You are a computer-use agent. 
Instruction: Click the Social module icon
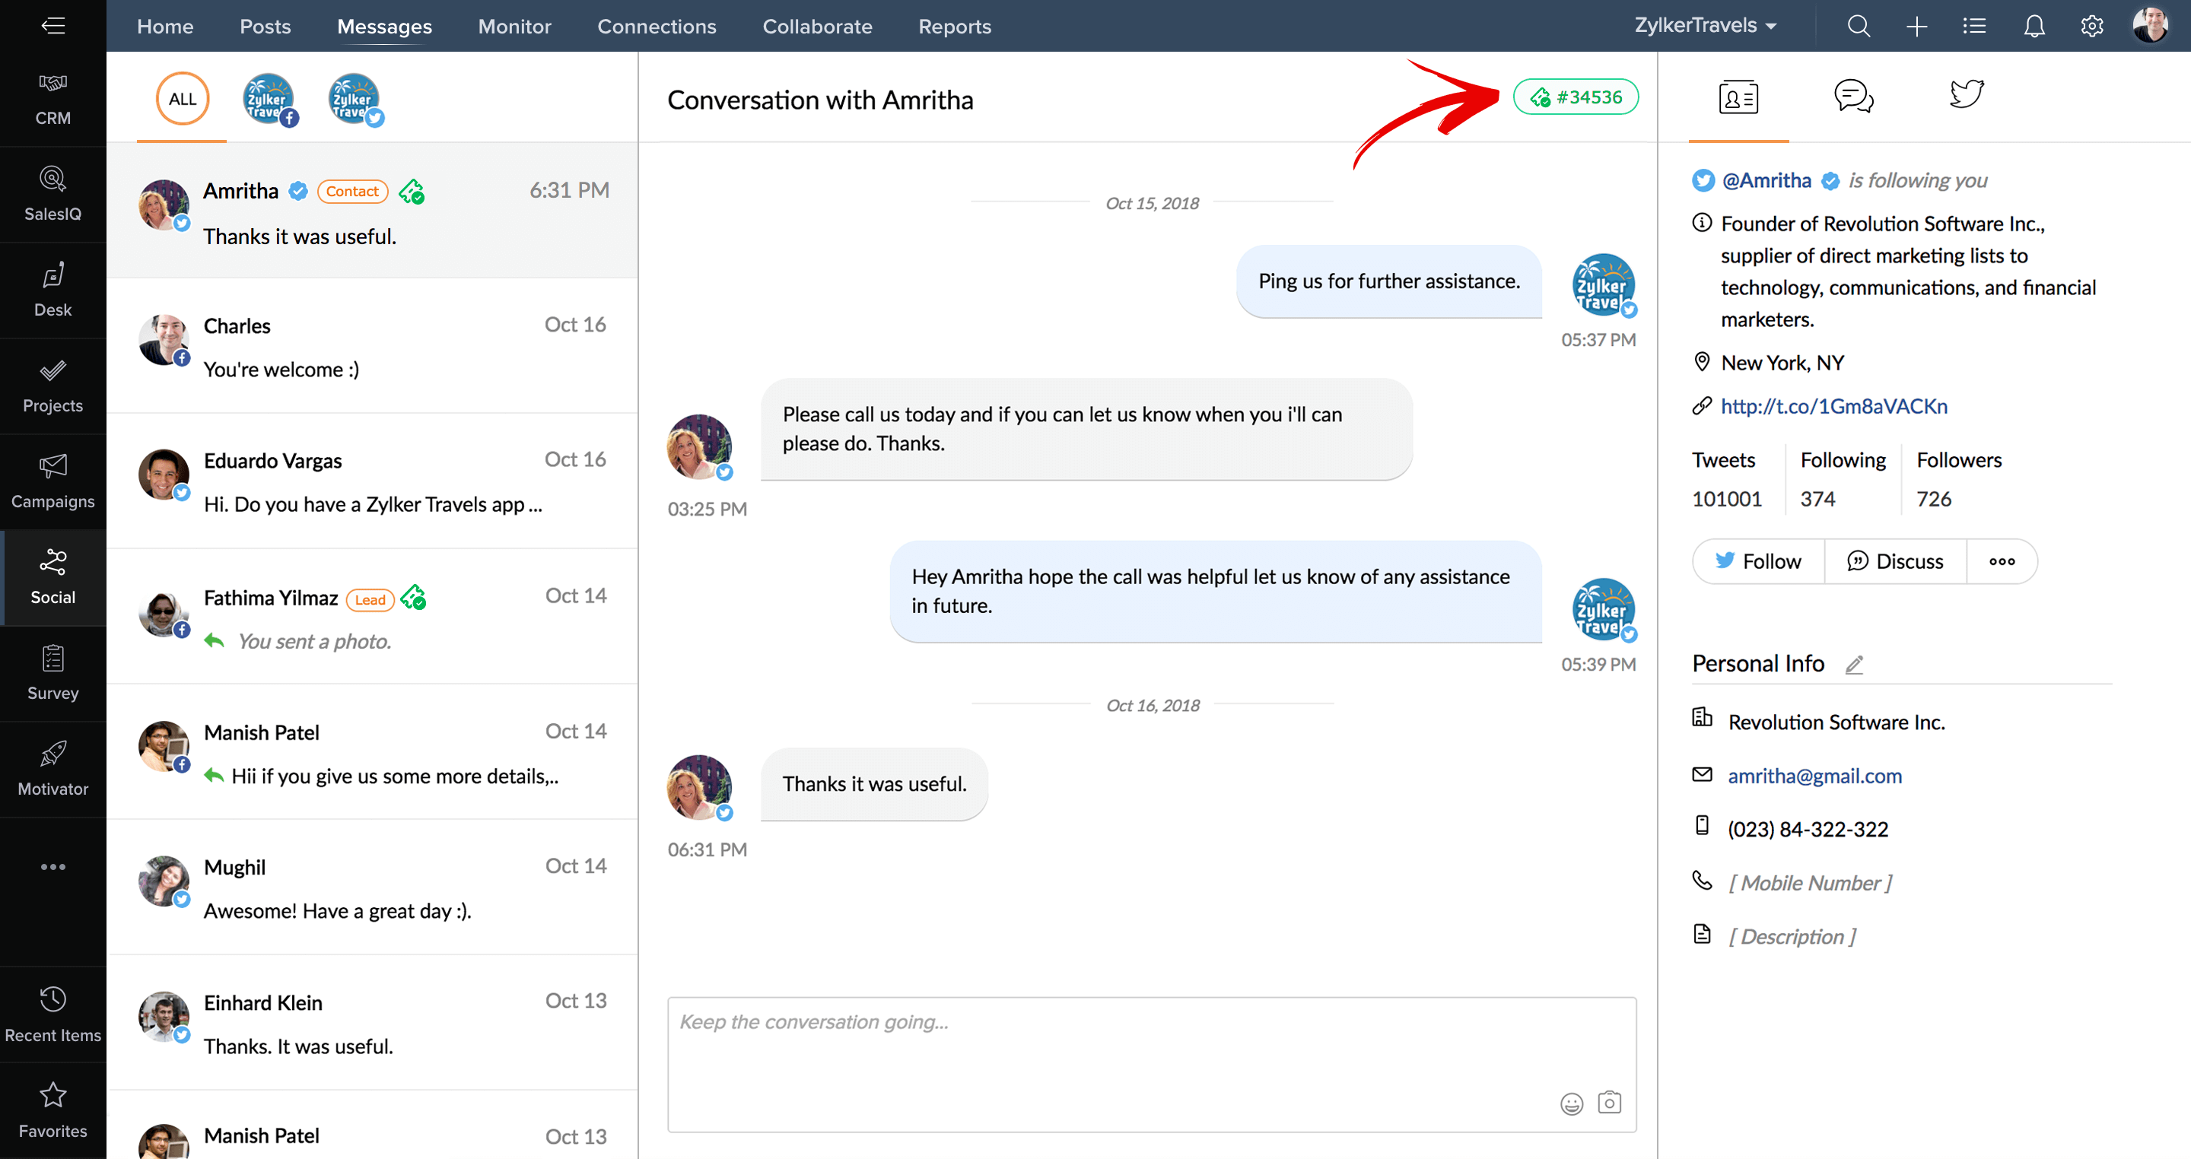pos(52,575)
